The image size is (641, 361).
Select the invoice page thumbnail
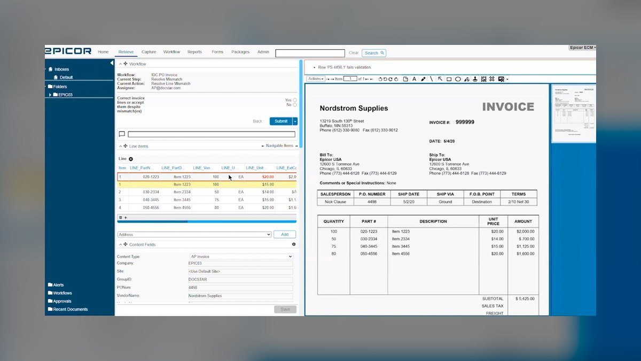[574, 113]
